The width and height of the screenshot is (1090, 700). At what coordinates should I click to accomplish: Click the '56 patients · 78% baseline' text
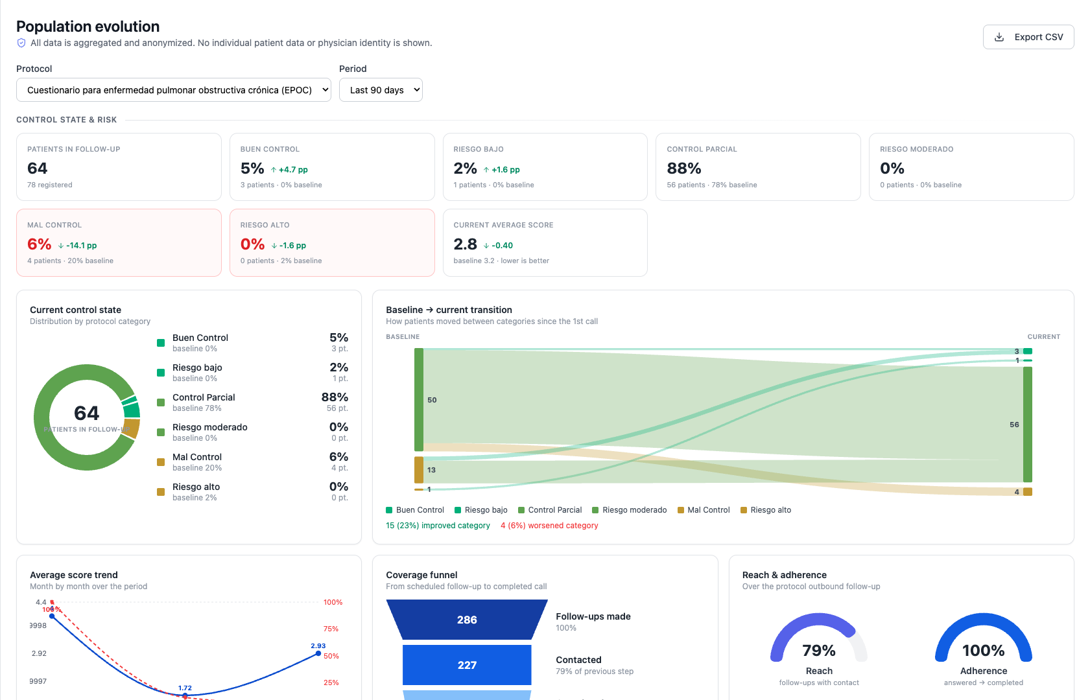pos(712,185)
